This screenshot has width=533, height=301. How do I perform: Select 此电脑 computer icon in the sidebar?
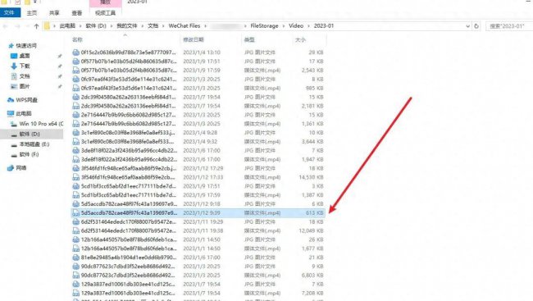pos(11,114)
